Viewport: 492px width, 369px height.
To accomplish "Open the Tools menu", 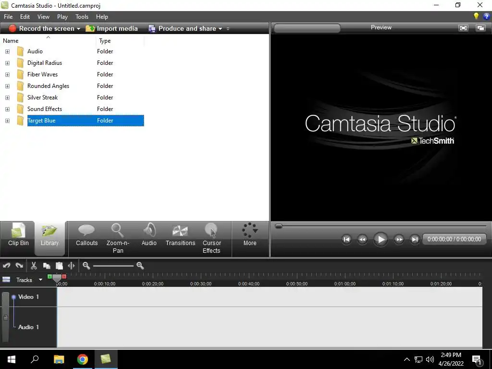I will (82, 17).
